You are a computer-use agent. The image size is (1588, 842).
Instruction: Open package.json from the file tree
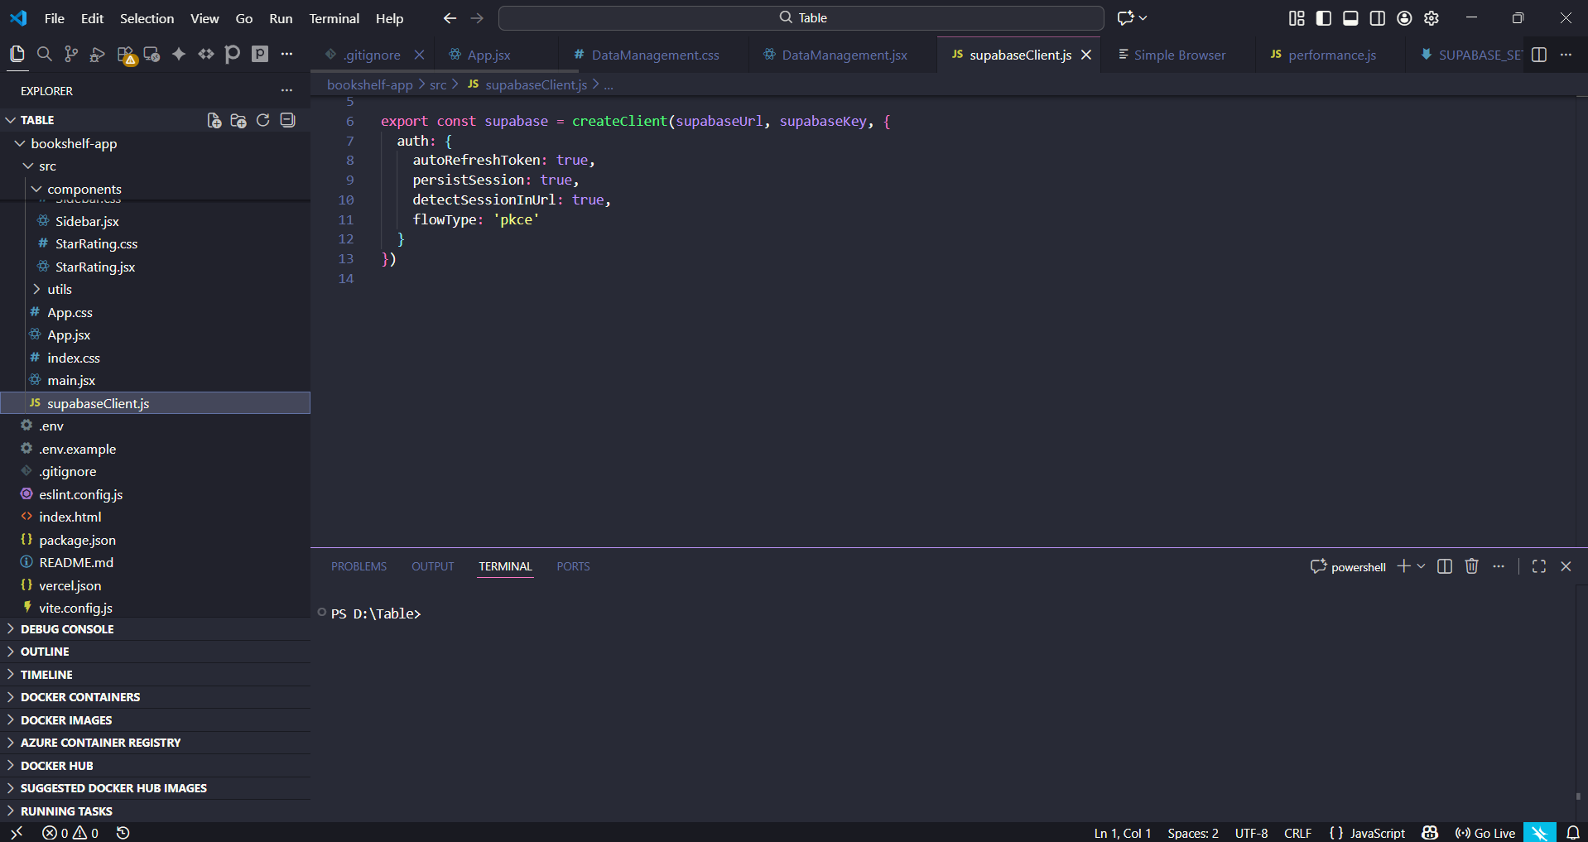pos(77,541)
